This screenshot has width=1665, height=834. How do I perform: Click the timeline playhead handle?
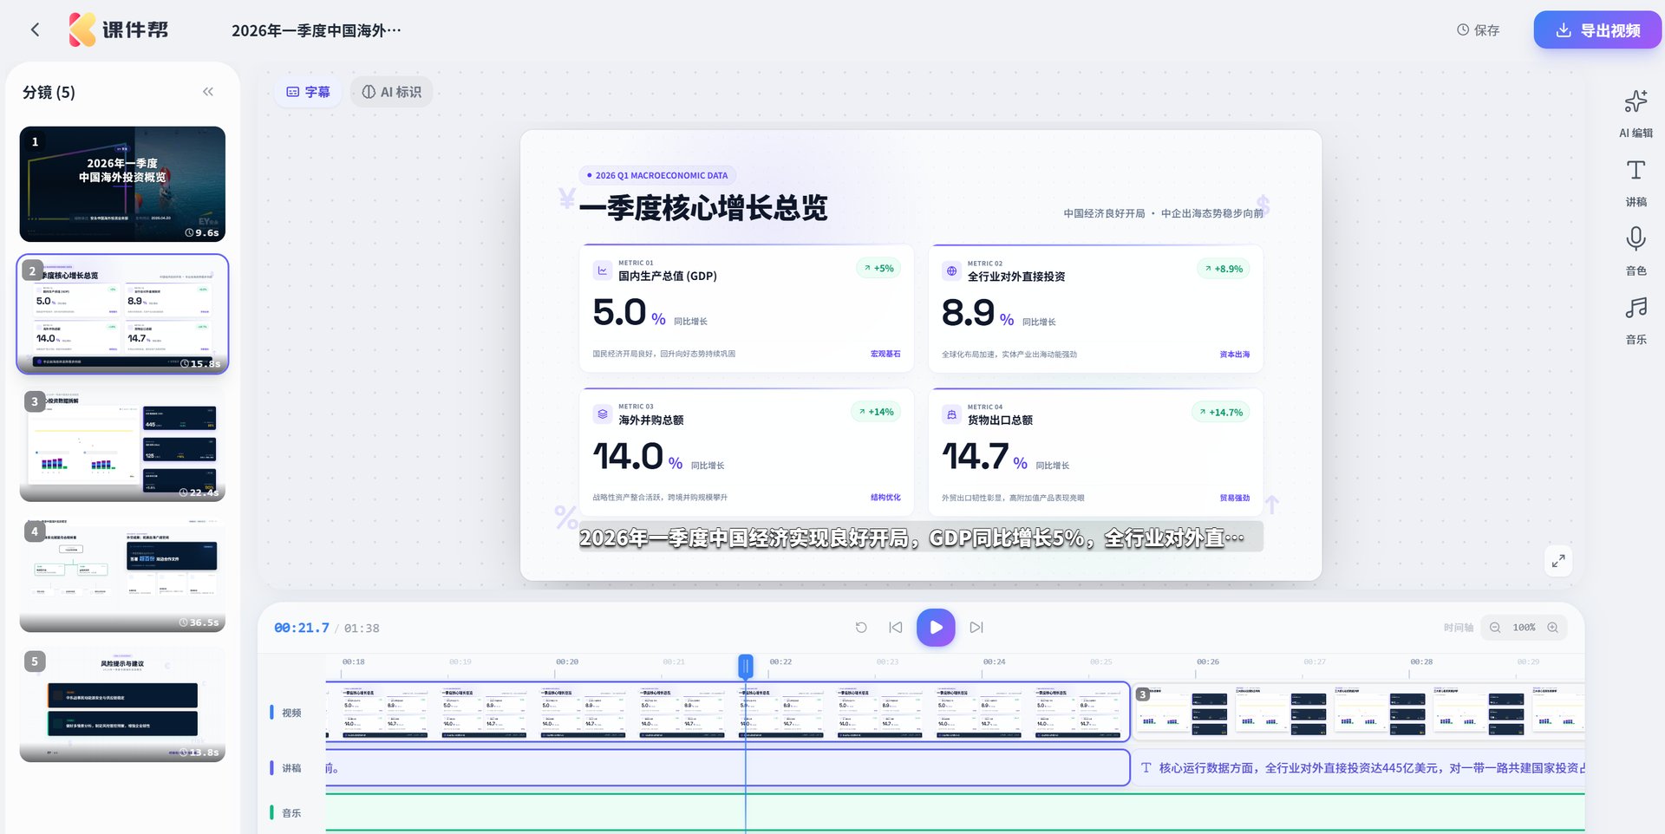pos(746,666)
